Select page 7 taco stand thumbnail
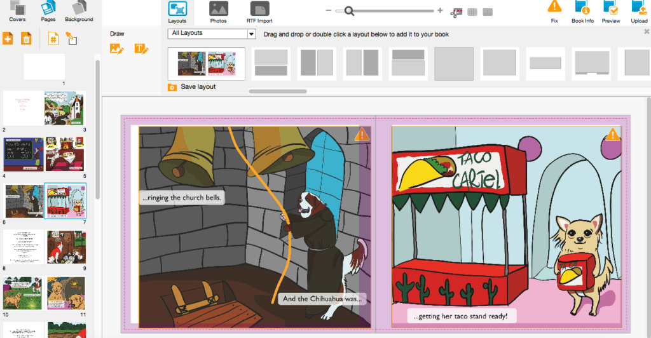Image resolution: width=651 pixels, height=338 pixels. 65,201
